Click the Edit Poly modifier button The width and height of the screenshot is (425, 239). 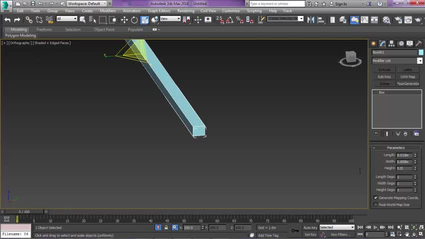click(384, 77)
